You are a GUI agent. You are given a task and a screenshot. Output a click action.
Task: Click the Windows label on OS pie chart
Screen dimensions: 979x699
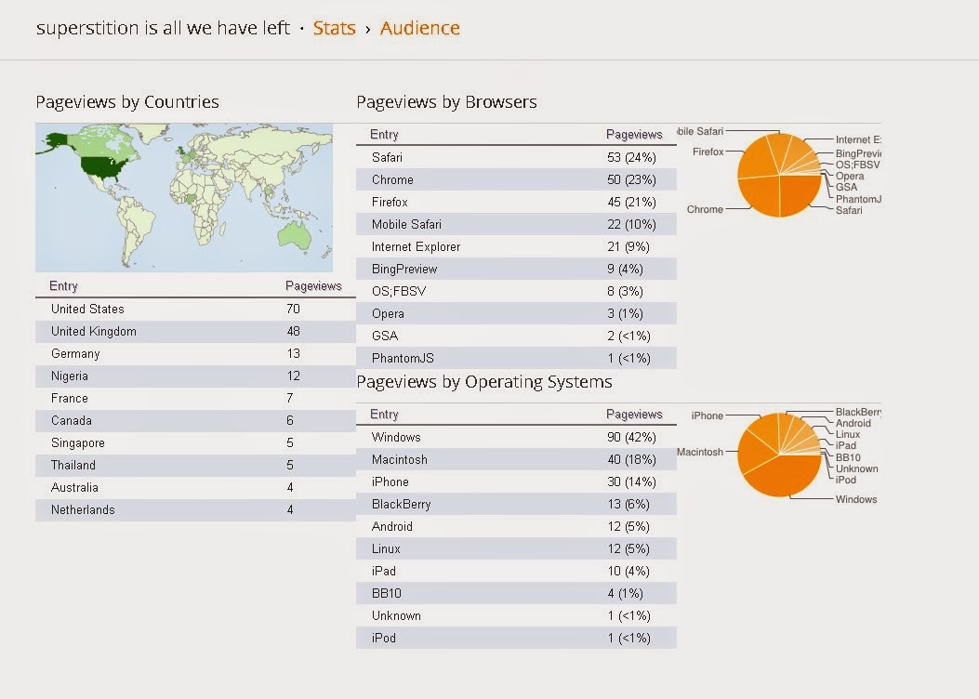(x=856, y=499)
